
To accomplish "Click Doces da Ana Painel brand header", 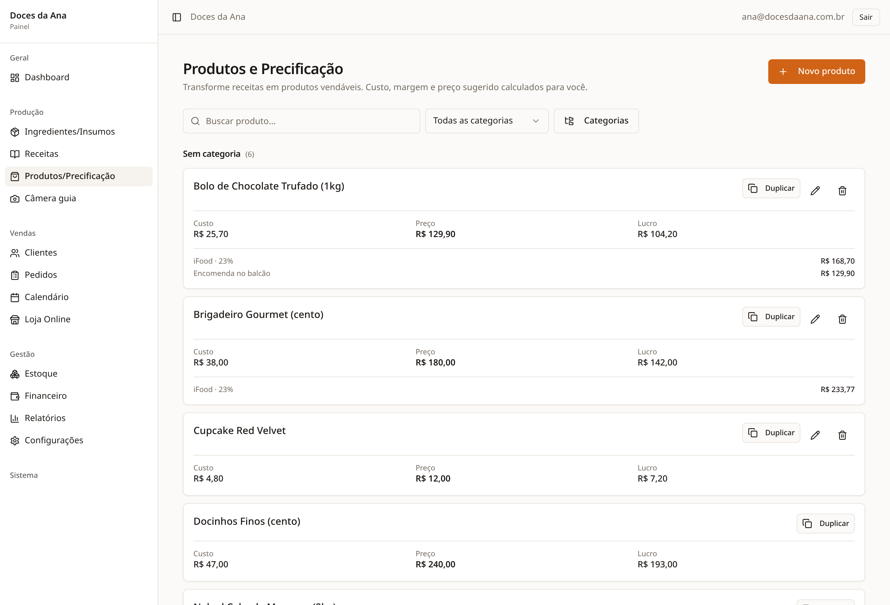I will pos(38,21).
